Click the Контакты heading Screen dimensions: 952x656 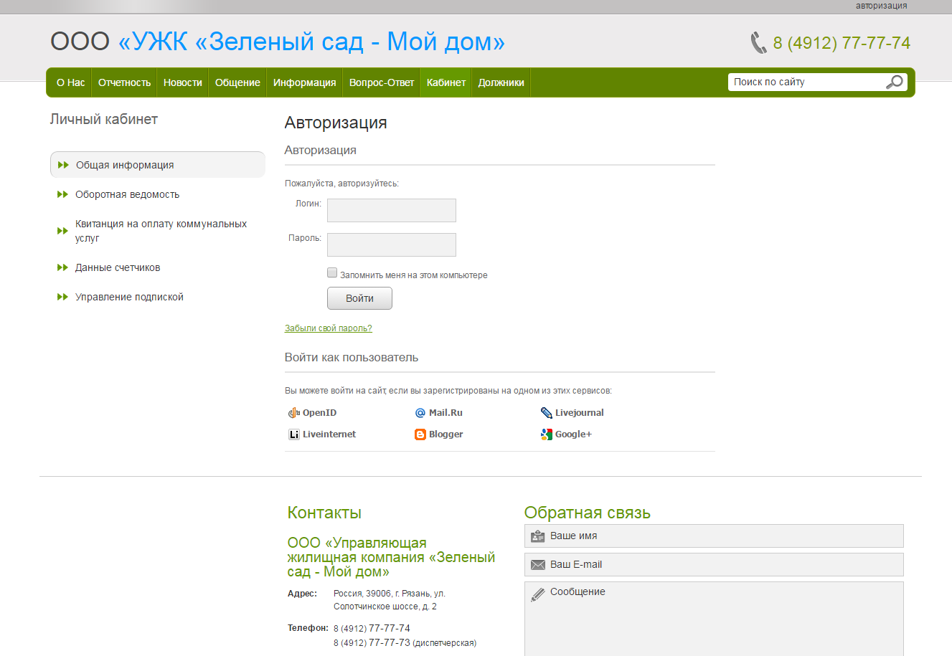tap(324, 513)
